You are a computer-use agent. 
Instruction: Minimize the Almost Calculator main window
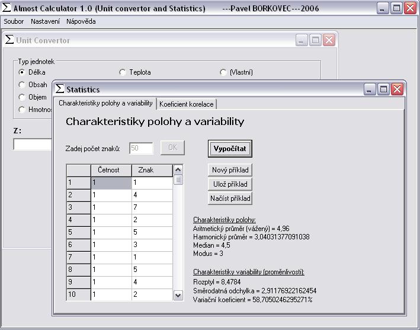point(383,8)
